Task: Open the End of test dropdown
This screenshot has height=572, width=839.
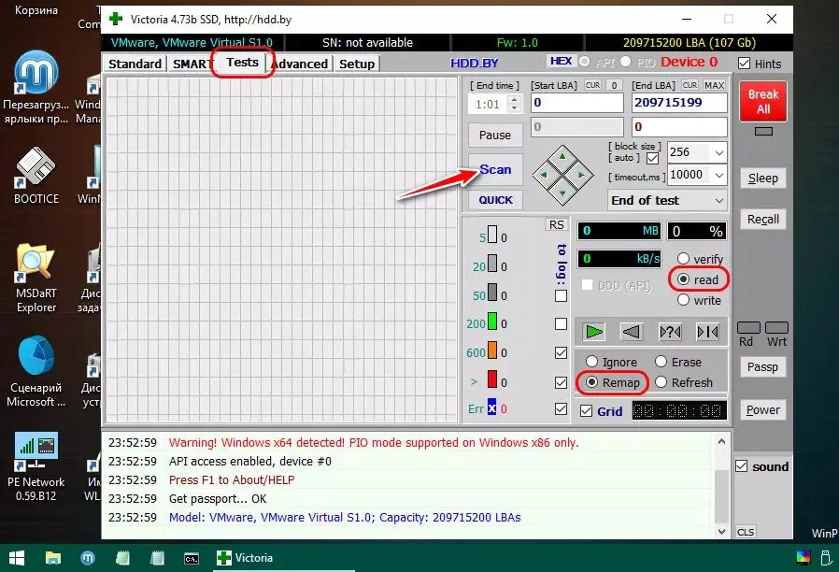Action: point(667,201)
